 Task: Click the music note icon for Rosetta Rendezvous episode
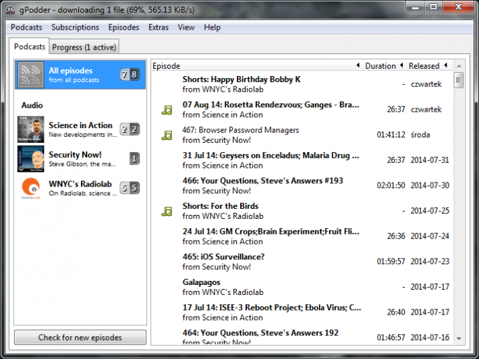point(167,110)
